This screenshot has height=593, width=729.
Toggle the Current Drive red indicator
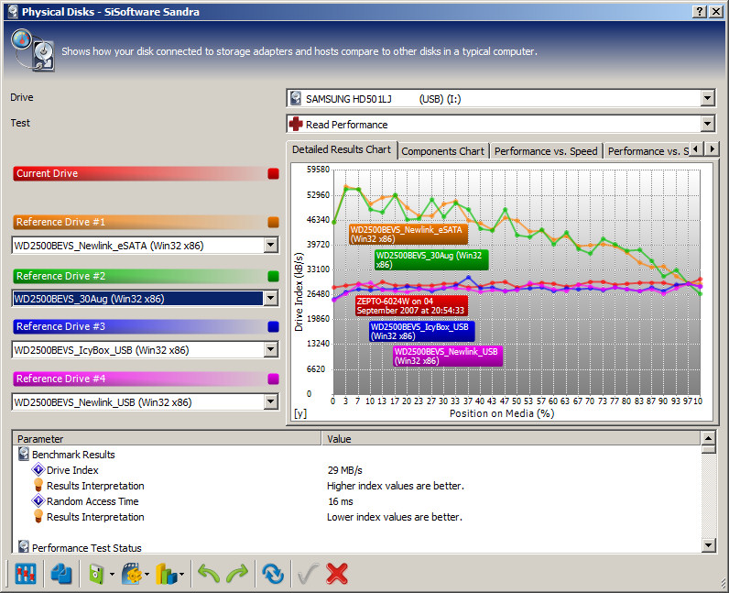point(273,173)
